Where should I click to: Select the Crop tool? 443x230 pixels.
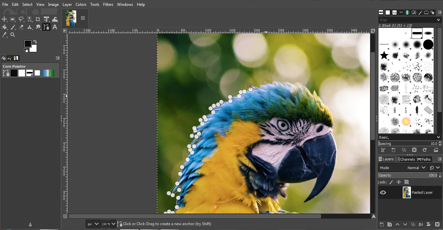pyautogui.click(x=38, y=19)
